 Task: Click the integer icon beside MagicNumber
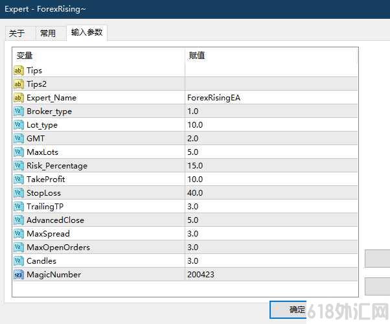(19, 275)
